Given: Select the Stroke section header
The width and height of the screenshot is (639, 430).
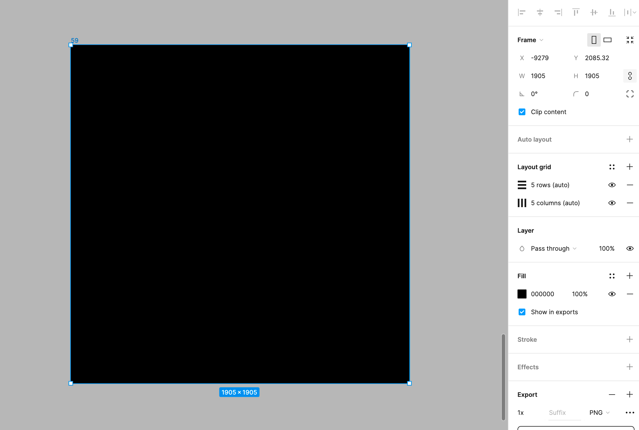Looking at the screenshot, I should point(527,339).
